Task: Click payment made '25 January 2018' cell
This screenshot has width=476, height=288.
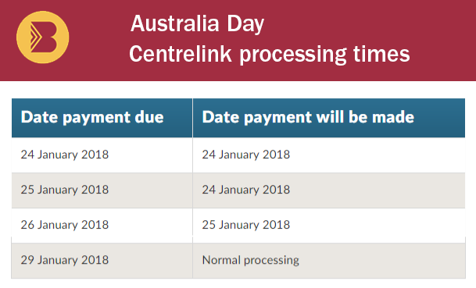Action: coord(329,226)
